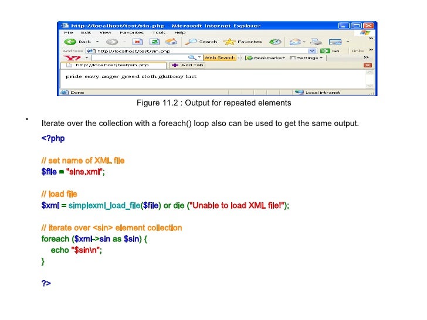Click the Done status bar text
Viewport: 427px width, 320px height.
77,93
